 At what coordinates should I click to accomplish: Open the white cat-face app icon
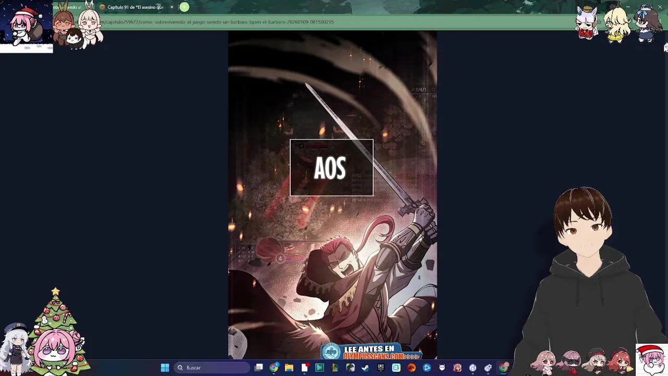tap(442, 368)
